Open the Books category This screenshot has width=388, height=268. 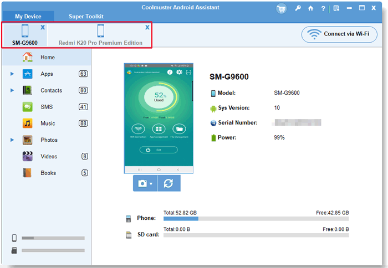[47, 173]
